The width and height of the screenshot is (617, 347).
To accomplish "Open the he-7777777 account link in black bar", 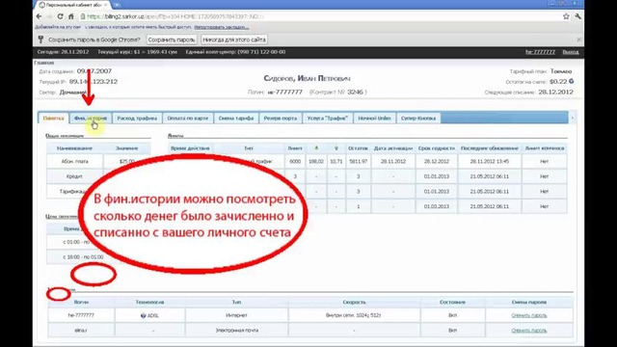I will (540, 52).
